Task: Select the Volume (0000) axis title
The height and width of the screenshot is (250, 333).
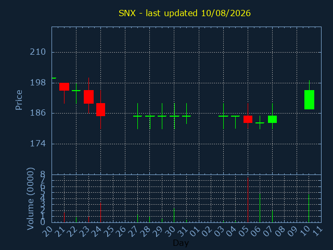Action: coord(31,199)
